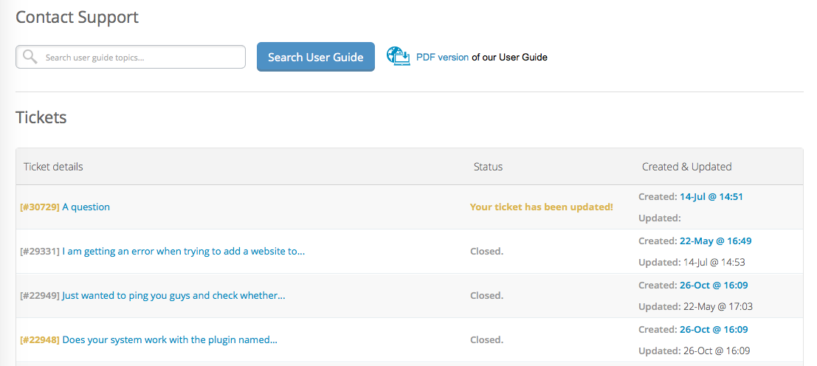Click ticket number #29331
This screenshot has width=817, height=366.
coord(40,251)
